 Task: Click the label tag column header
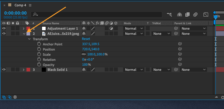tap(27, 23)
